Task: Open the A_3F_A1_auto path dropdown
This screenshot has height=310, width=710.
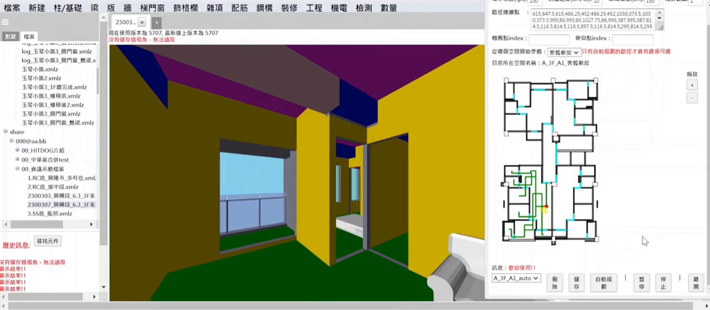Action: (516, 278)
